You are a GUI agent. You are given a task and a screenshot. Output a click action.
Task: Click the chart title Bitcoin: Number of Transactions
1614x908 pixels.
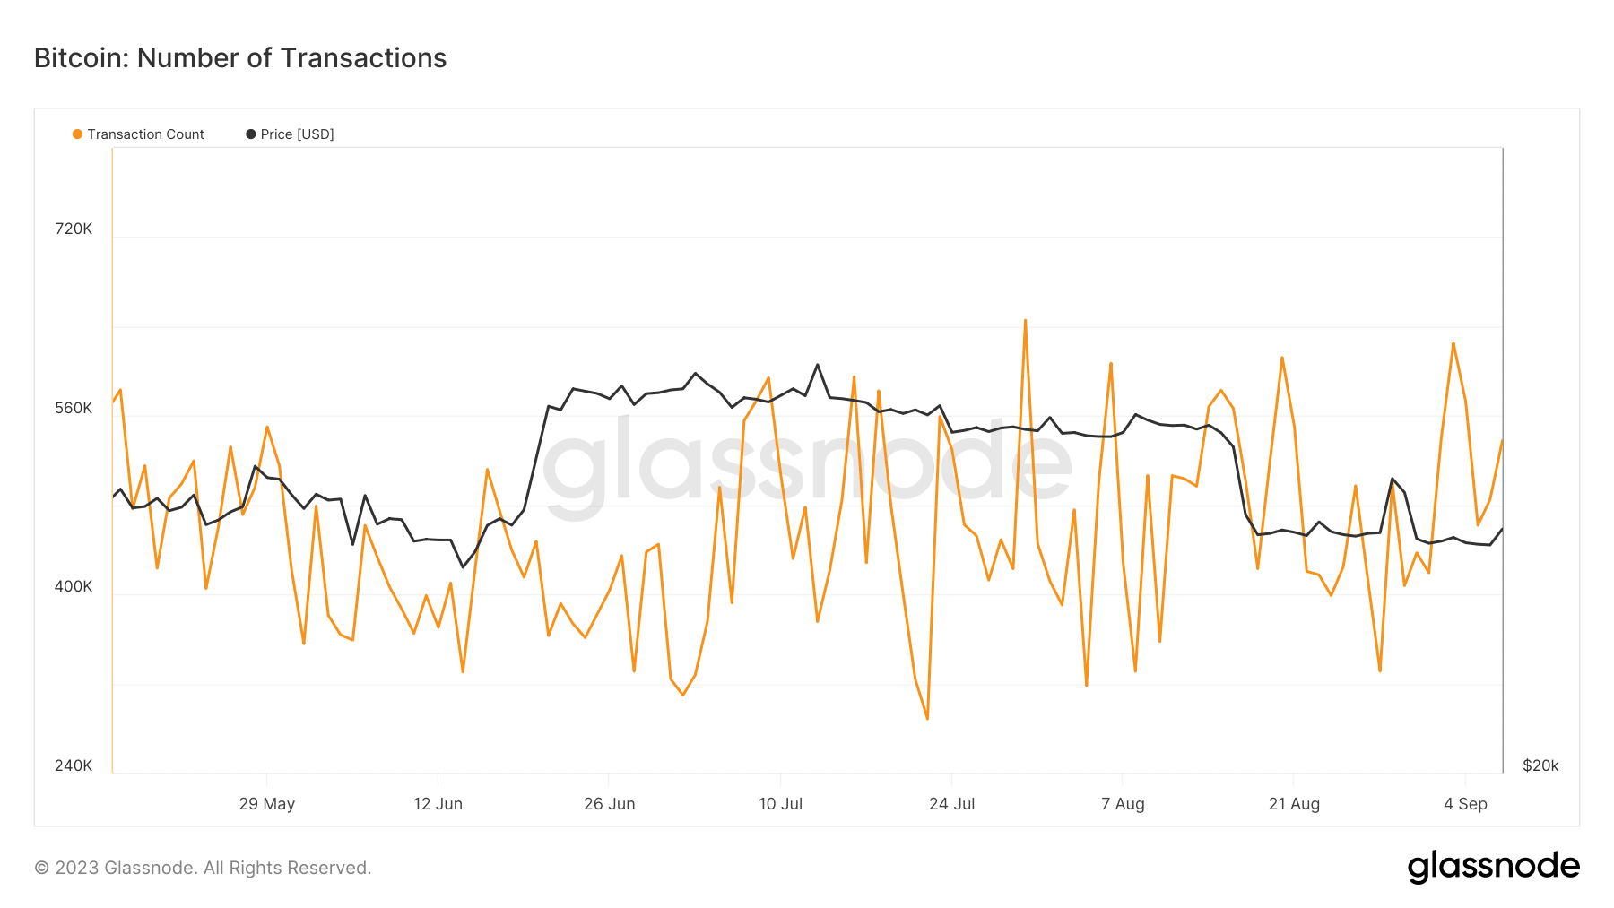[x=240, y=58]
